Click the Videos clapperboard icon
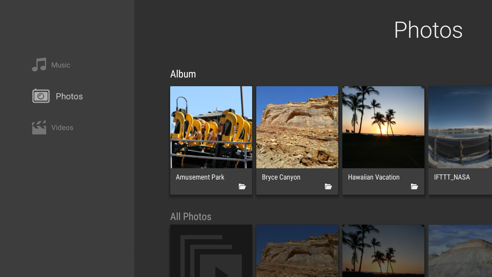Screen dimensions: 492x277 [x=39, y=127]
